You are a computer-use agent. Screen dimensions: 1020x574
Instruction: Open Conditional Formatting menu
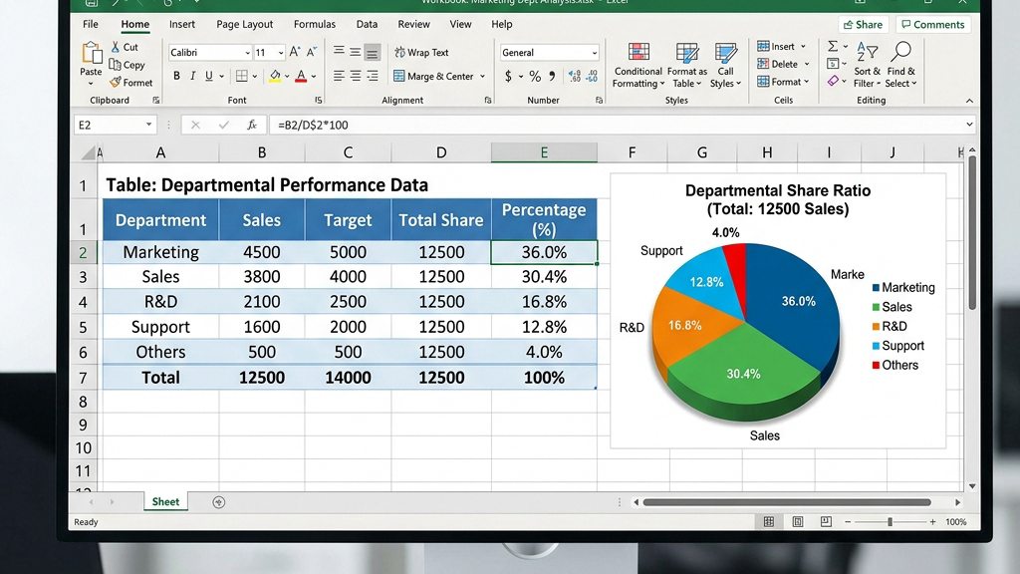638,65
